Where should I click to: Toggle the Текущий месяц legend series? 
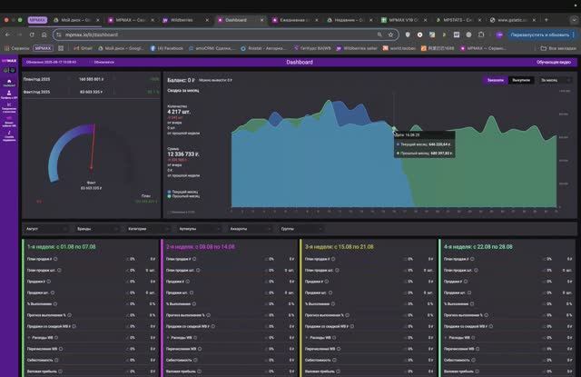pos(183,192)
